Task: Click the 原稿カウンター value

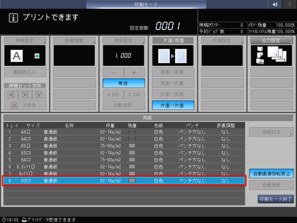Action: (x=242, y=25)
